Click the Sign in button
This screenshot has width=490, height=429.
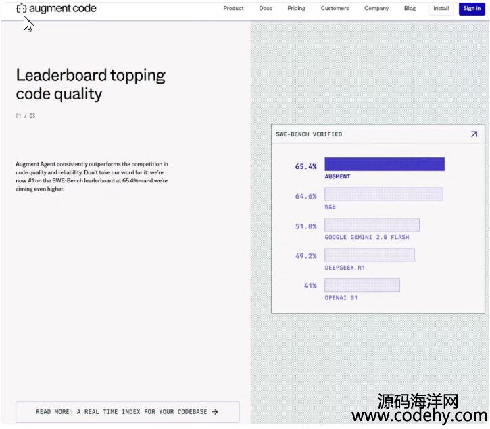(x=472, y=8)
